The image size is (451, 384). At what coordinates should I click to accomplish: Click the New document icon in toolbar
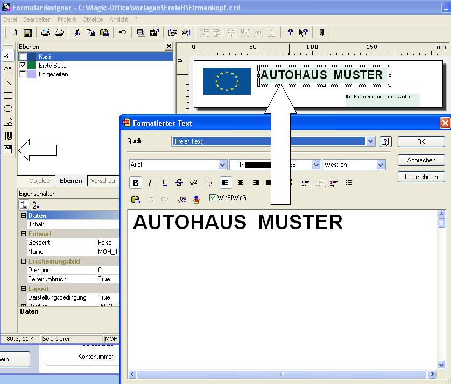[13, 32]
